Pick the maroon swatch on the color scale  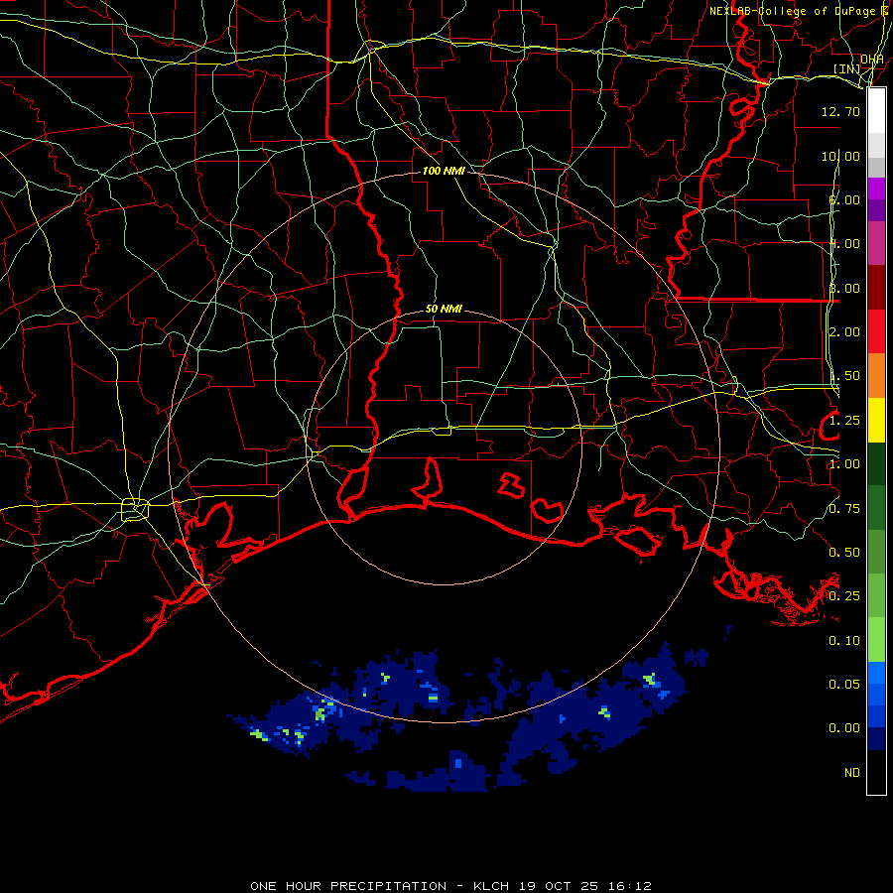coord(876,288)
